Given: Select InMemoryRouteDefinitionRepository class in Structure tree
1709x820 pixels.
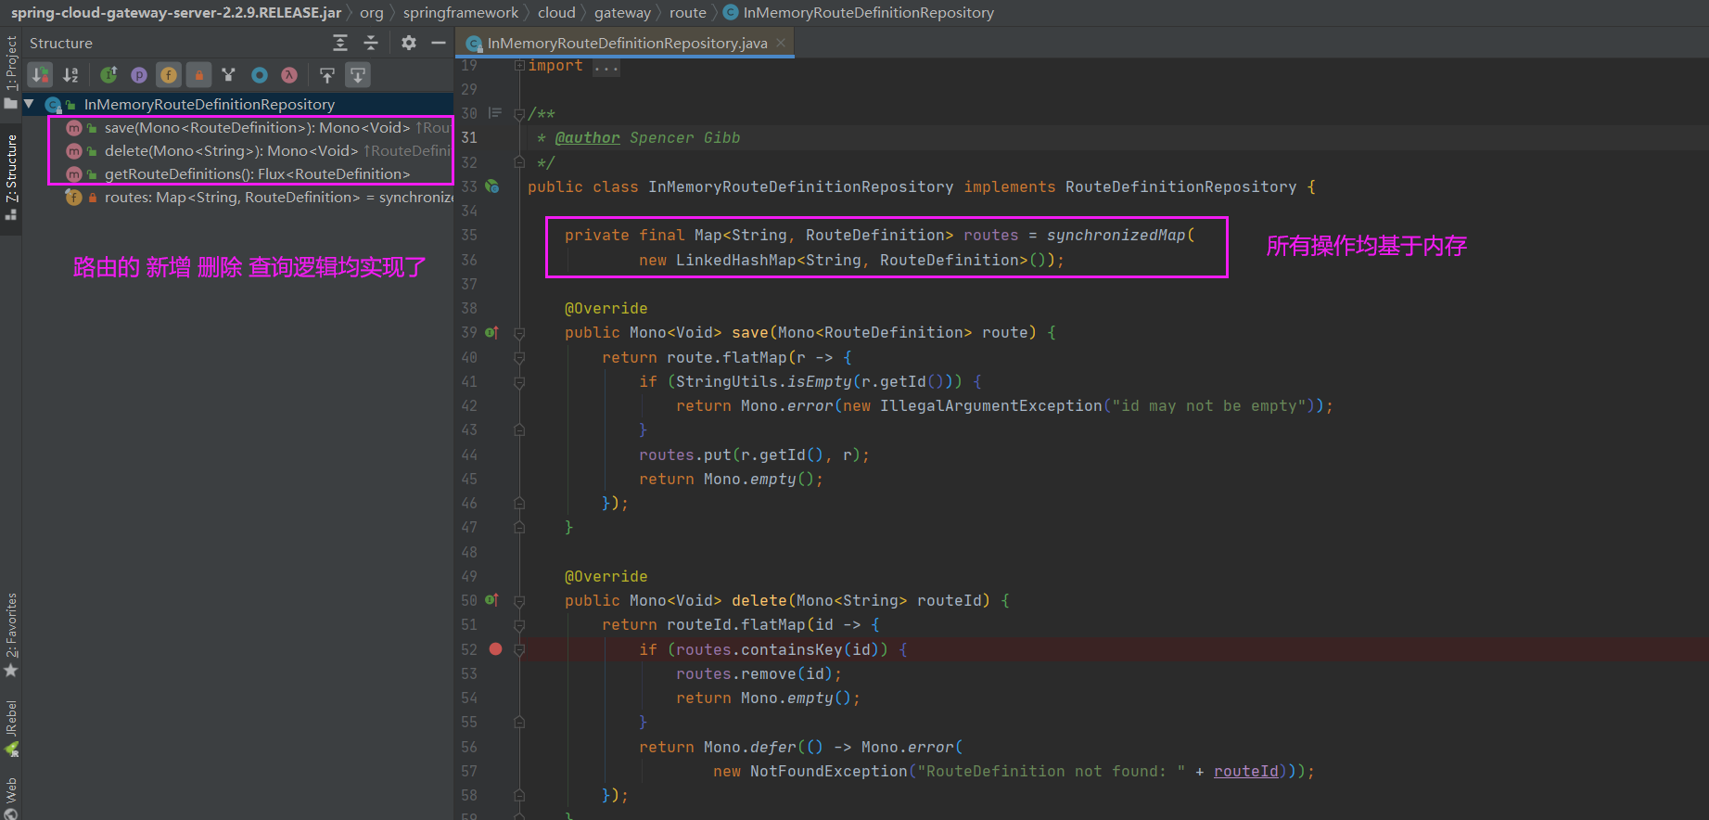Looking at the screenshot, I should [210, 104].
